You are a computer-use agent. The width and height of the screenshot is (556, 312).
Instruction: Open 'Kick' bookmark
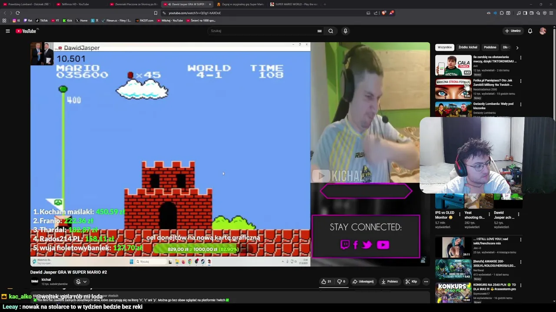67,20
